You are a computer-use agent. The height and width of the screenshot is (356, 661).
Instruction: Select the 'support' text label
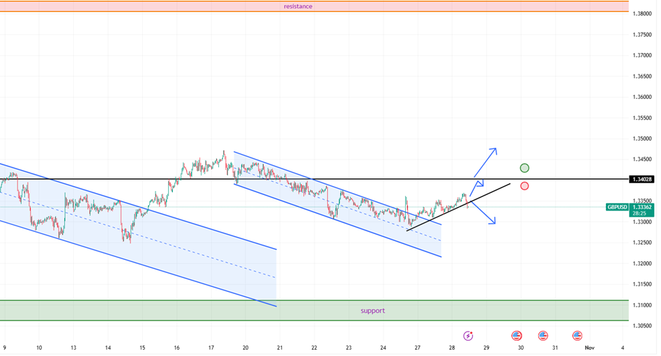[x=372, y=311]
